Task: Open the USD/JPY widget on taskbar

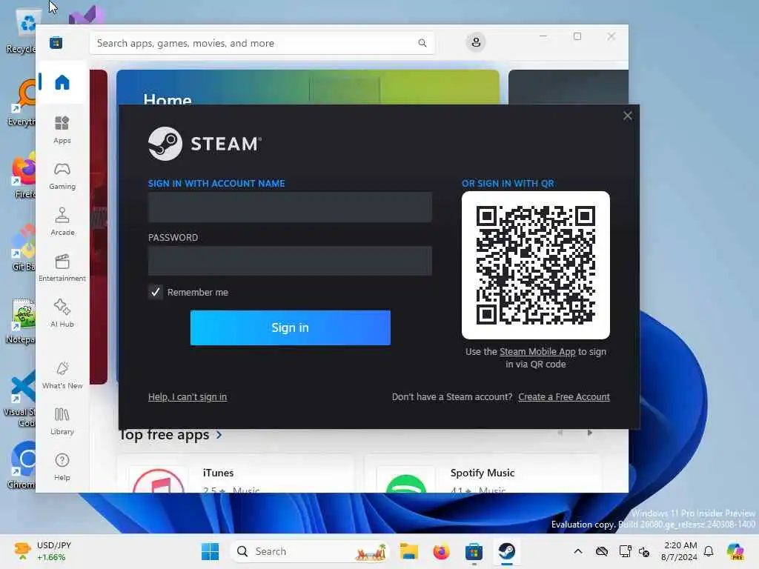Action: pyautogui.click(x=42, y=551)
